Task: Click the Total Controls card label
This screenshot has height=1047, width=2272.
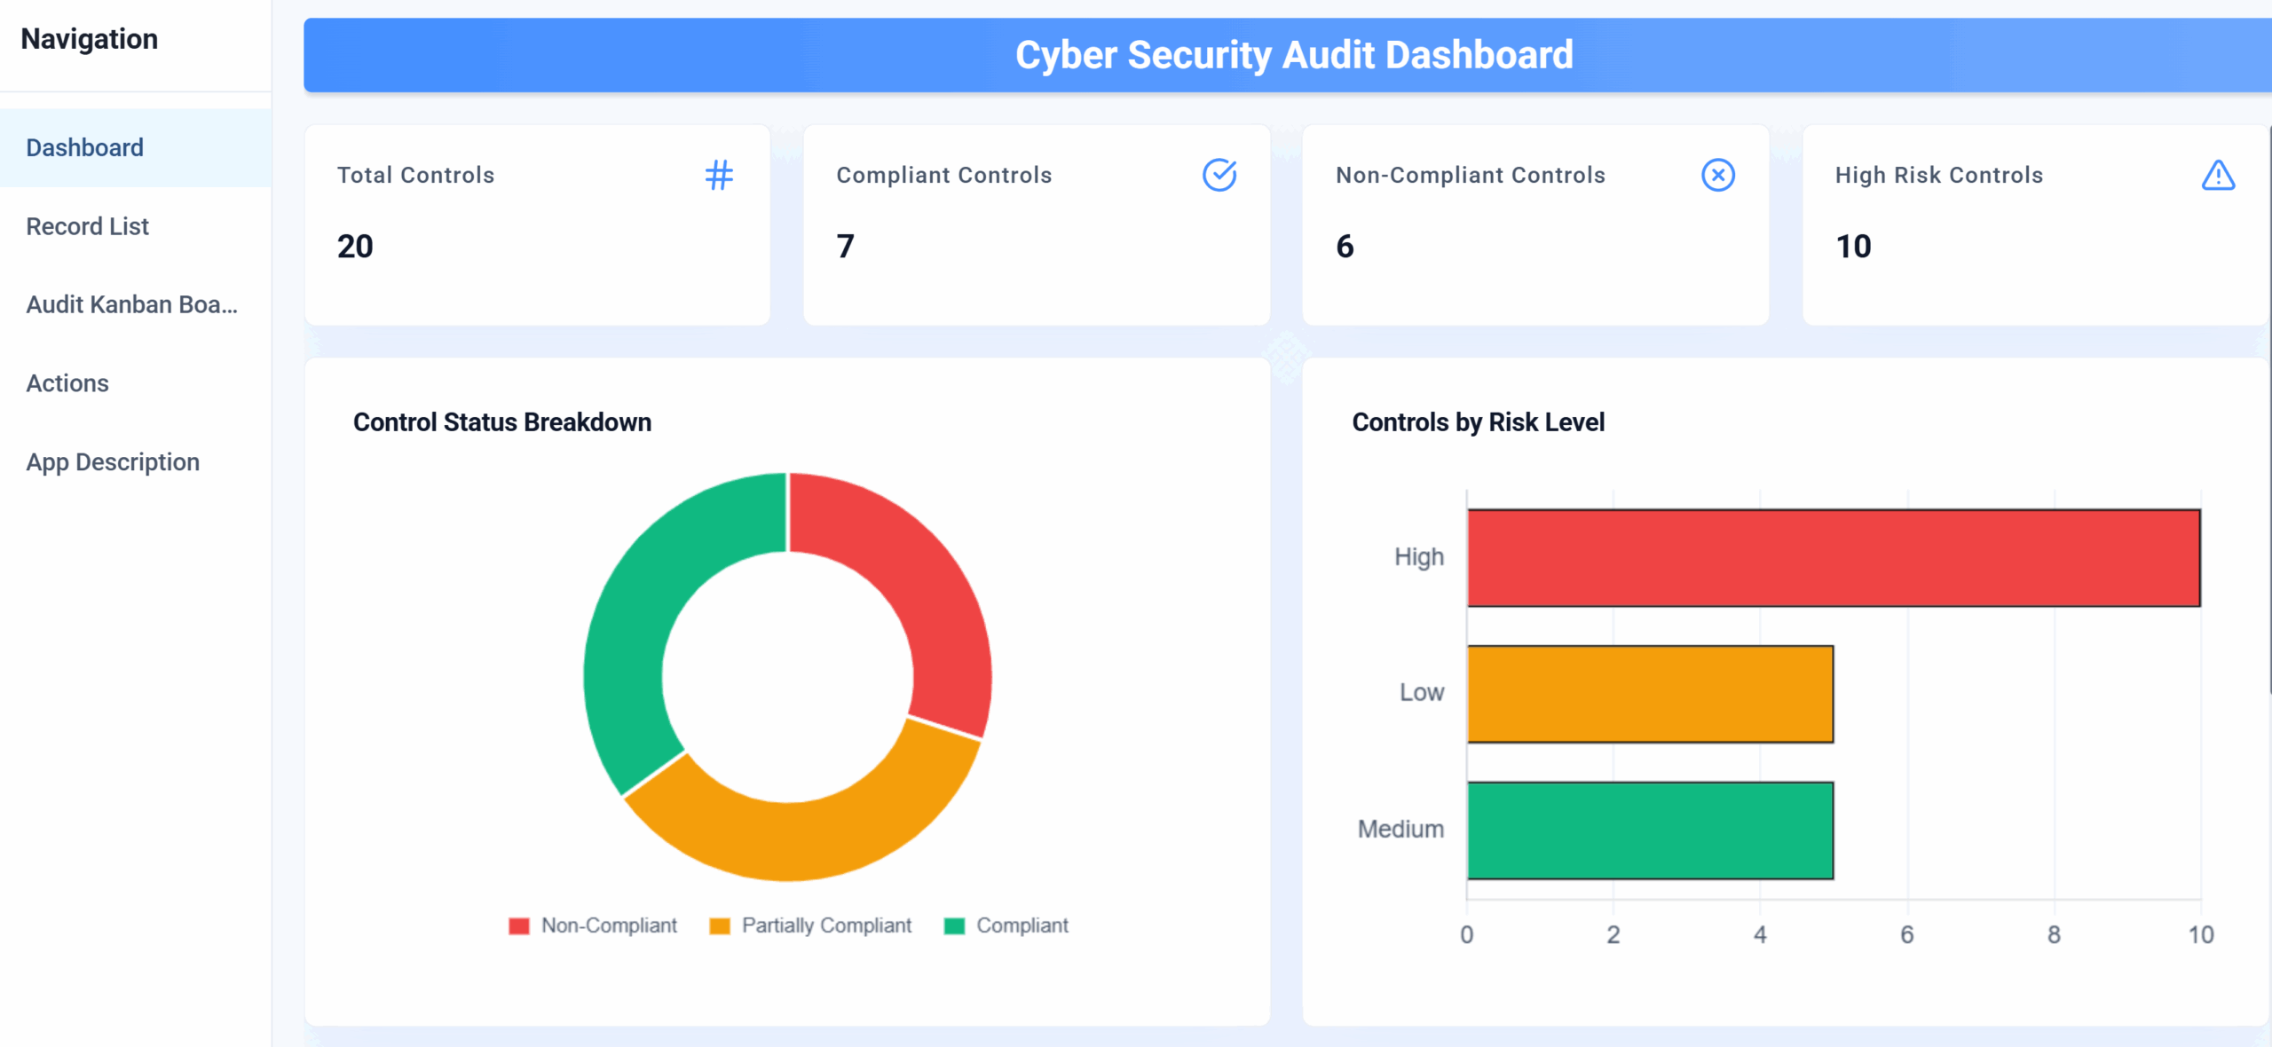Action: pos(415,175)
